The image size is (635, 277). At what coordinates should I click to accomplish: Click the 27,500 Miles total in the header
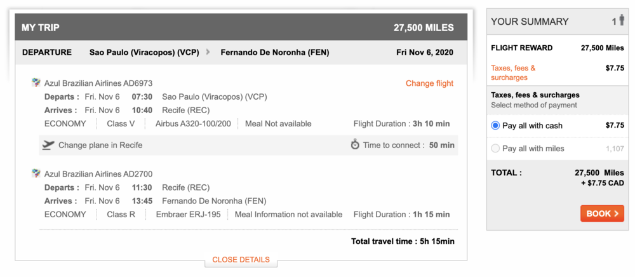click(424, 27)
